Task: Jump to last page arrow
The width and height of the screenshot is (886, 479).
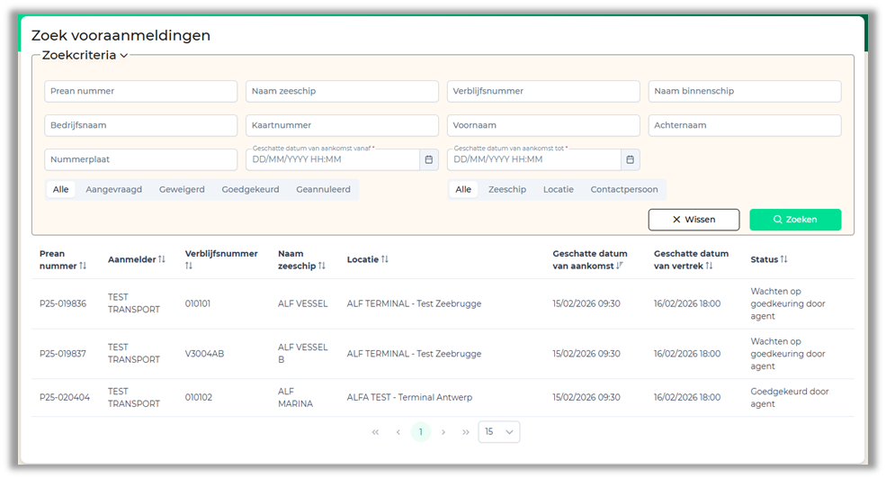Action: 466,432
